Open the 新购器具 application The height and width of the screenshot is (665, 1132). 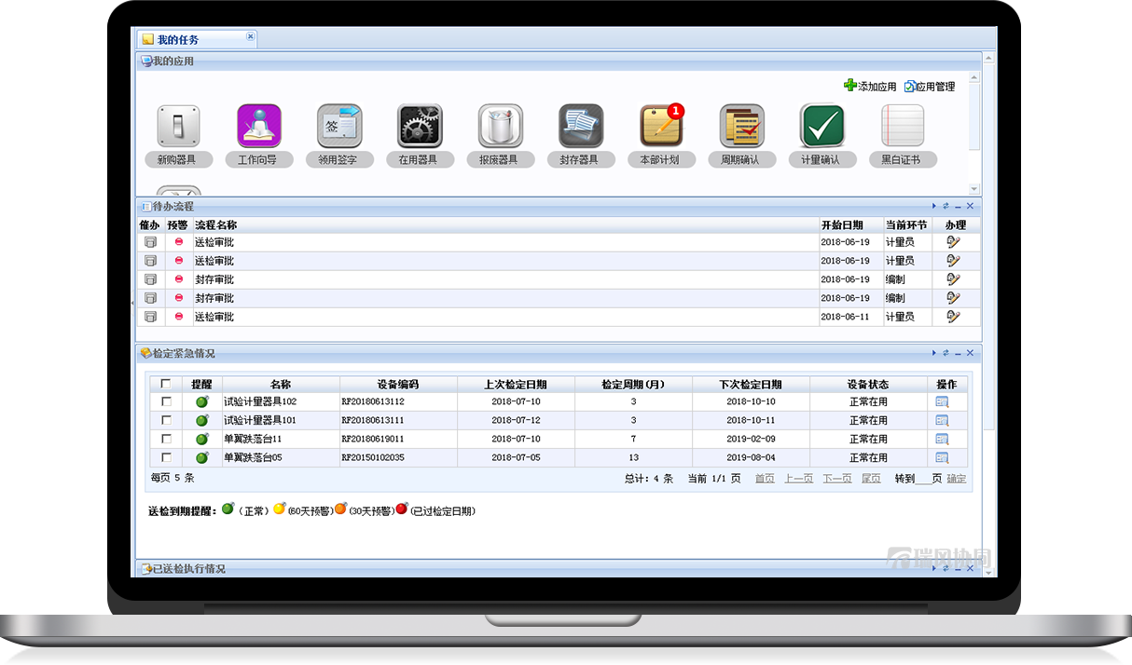(177, 126)
